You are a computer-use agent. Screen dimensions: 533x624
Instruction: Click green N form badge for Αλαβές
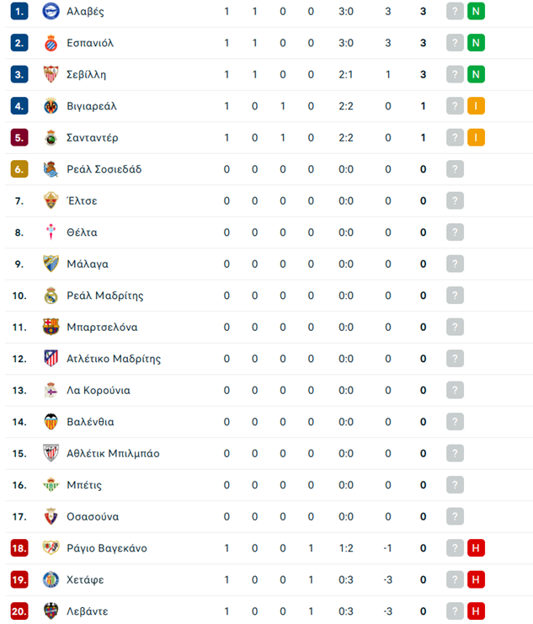click(476, 11)
